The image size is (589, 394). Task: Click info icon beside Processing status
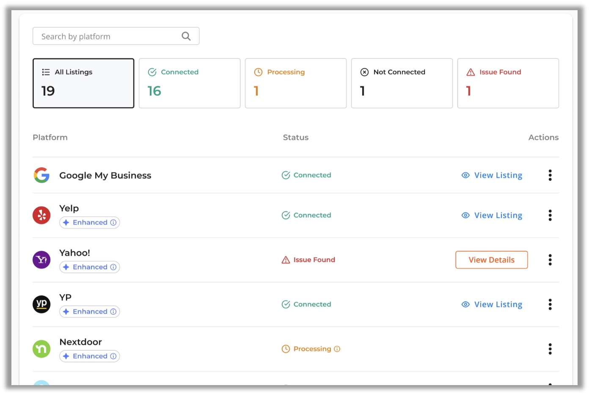(x=337, y=349)
